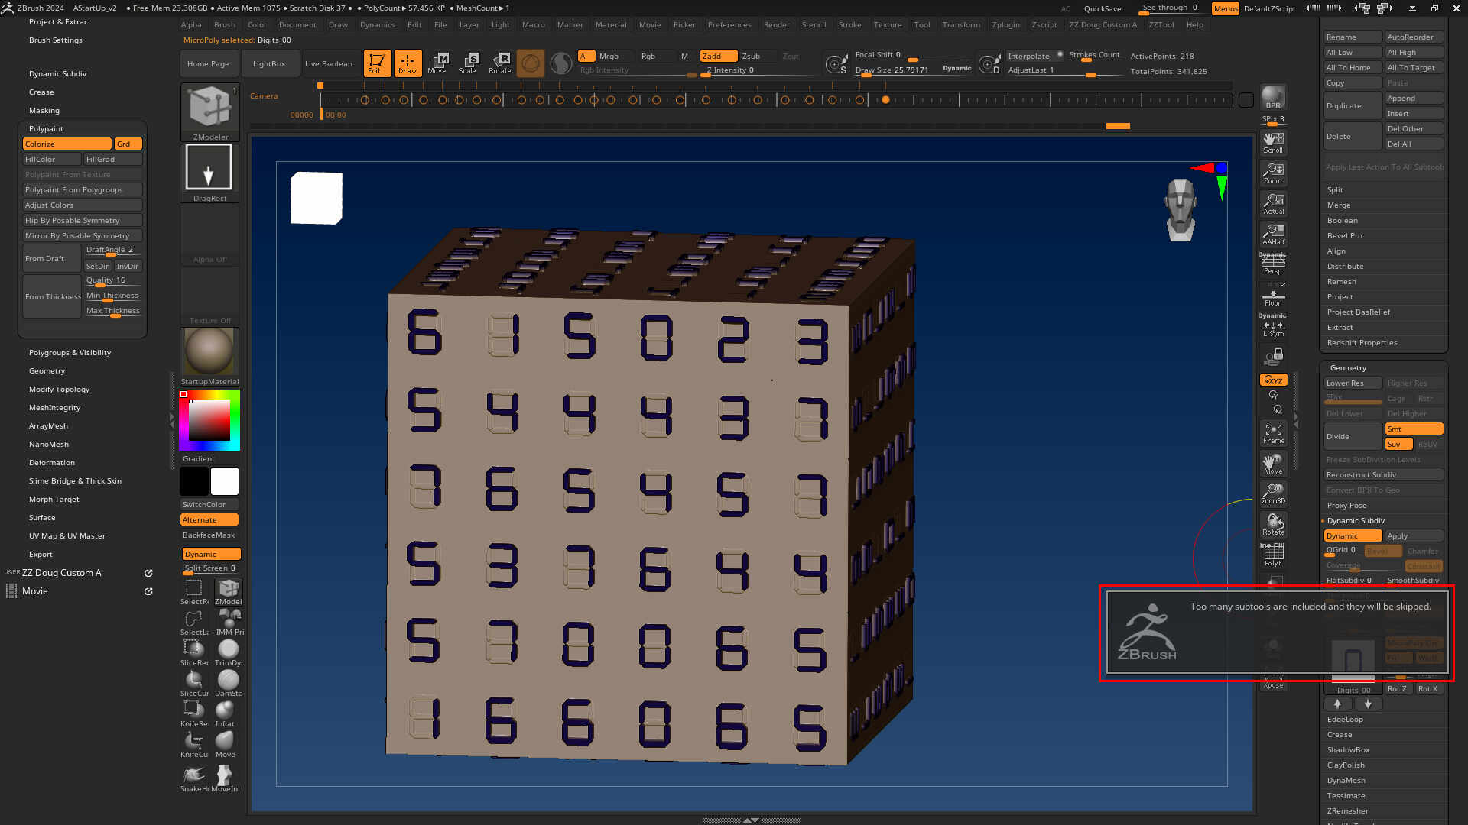Select the Draw mode button

point(408,63)
